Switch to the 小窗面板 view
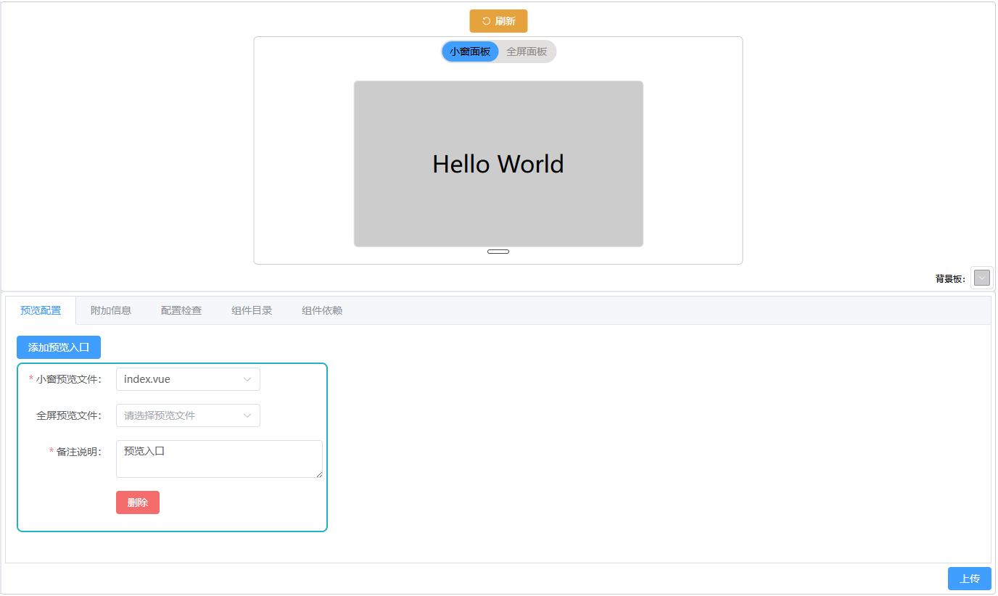 [x=470, y=51]
